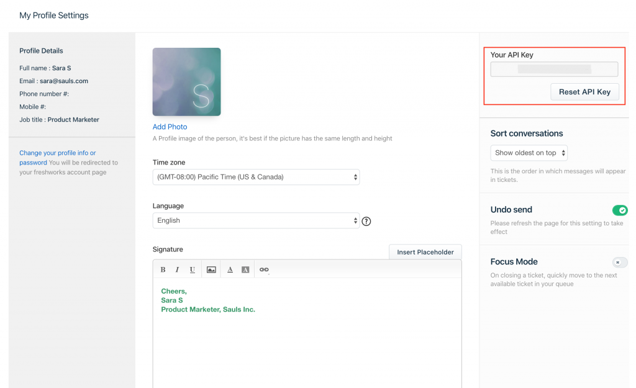636x388 pixels.
Task: Expand the Language dropdown set to English
Action: [256, 220]
